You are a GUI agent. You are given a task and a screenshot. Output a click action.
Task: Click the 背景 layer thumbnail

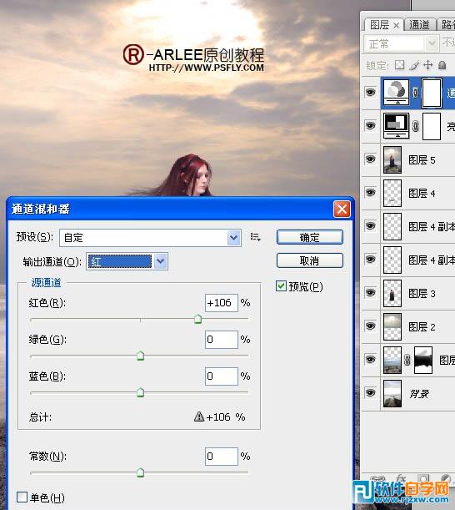coord(392,393)
